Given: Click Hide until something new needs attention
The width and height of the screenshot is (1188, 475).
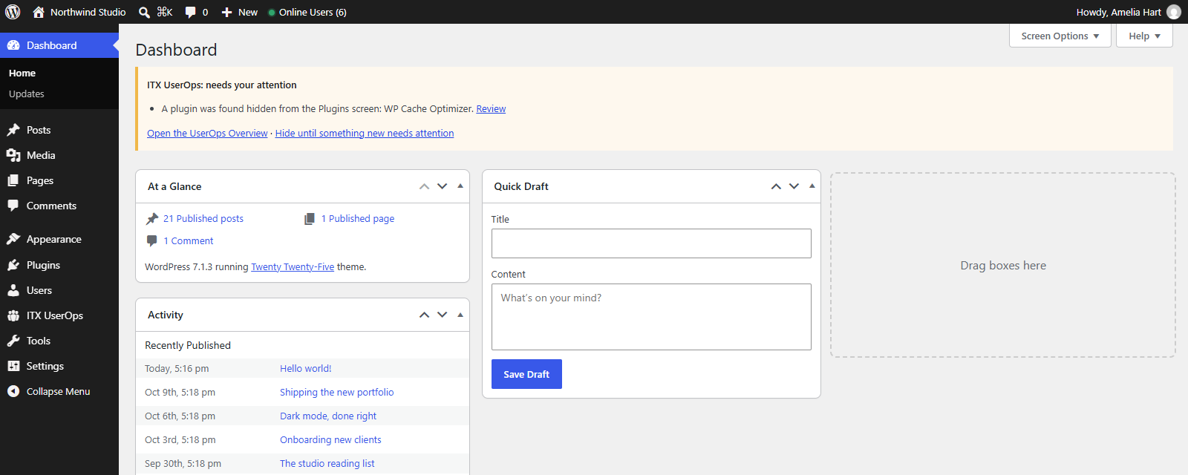Looking at the screenshot, I should coord(365,134).
